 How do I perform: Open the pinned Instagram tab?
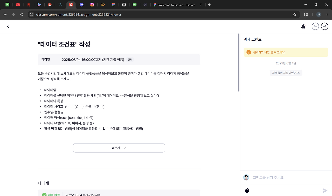(92, 4)
